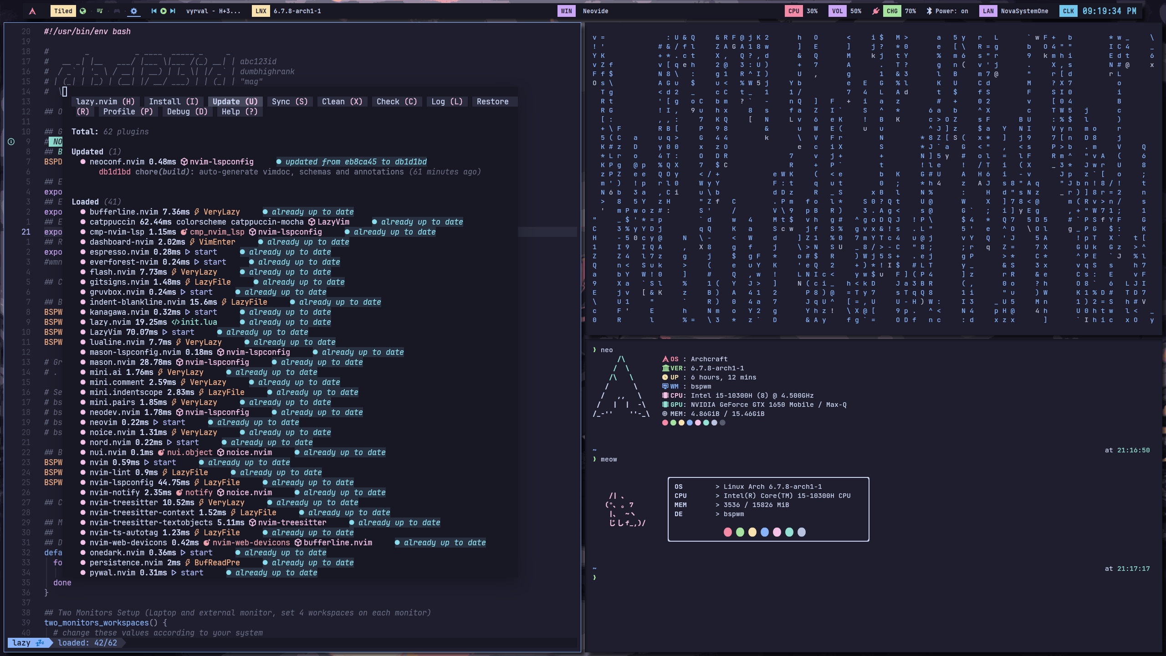Click the Bluetooth icon next to Power status
Screen dimensions: 1166x656
tap(928, 11)
